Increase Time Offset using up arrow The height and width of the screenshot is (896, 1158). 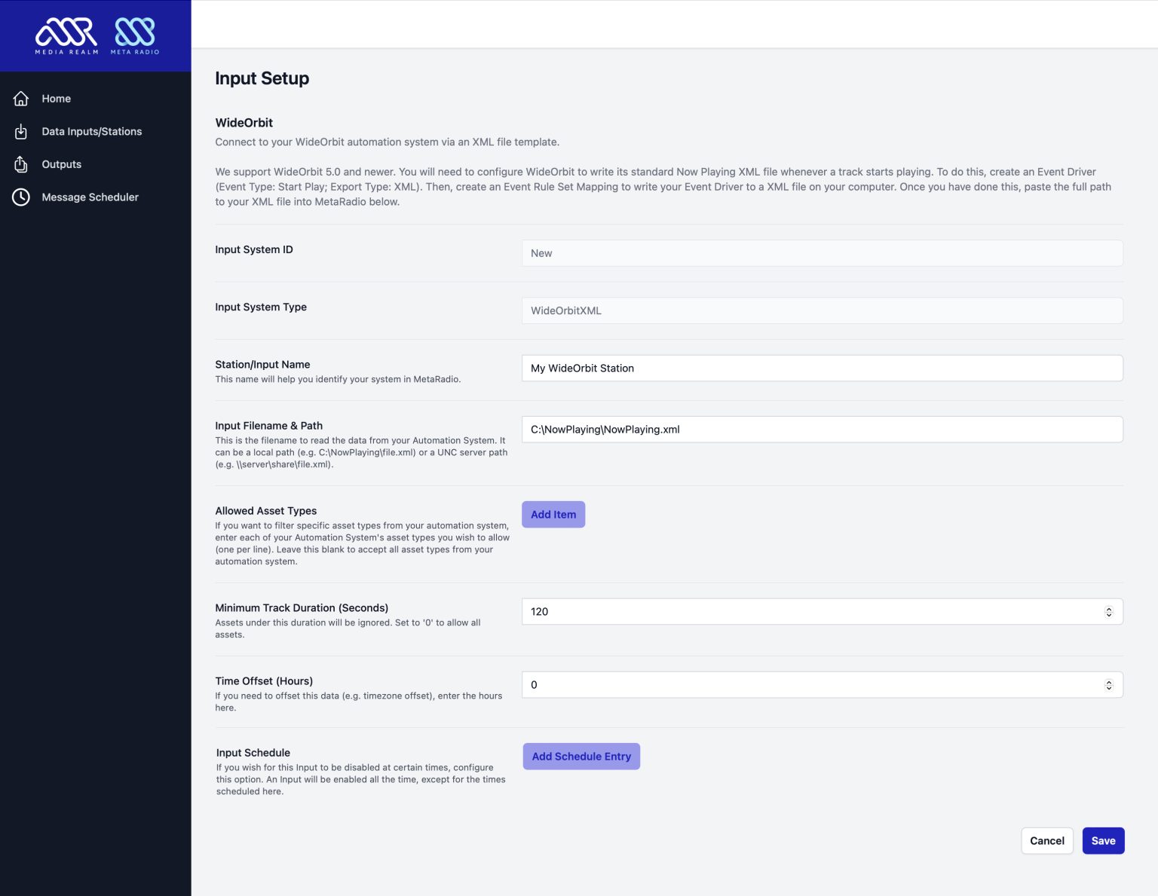click(x=1108, y=680)
